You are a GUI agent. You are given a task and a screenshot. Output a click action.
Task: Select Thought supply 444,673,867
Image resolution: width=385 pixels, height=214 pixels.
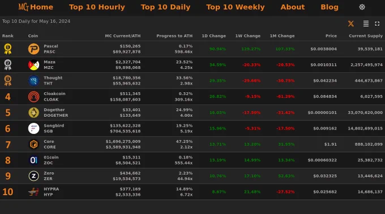[x=369, y=81]
